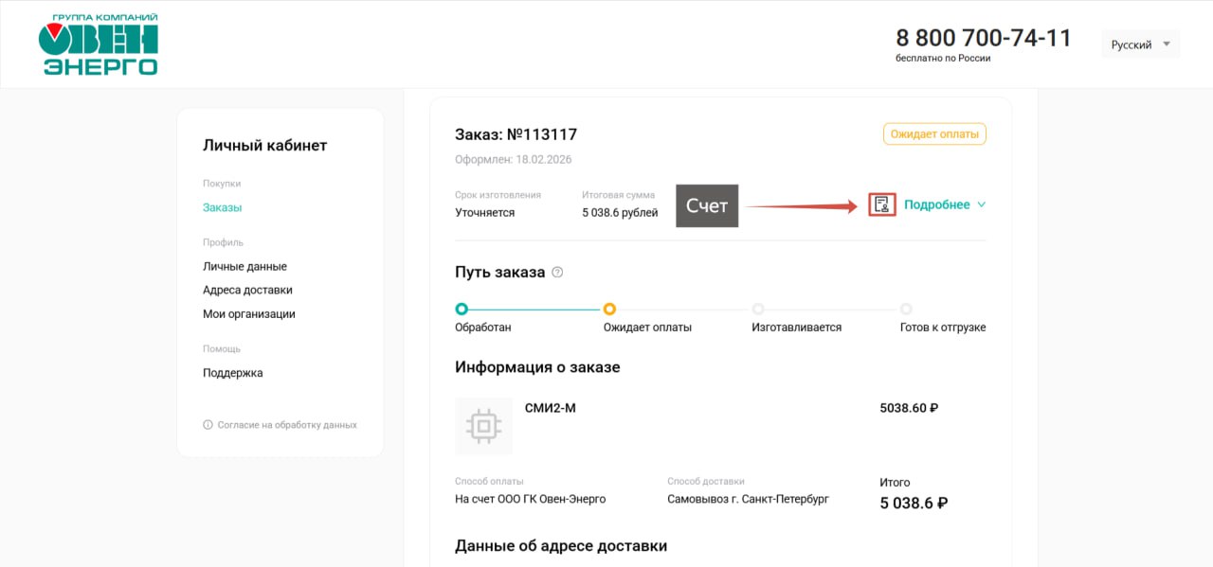Open the Поддержка help link
Screen dimensions: 1213x567
pos(232,373)
